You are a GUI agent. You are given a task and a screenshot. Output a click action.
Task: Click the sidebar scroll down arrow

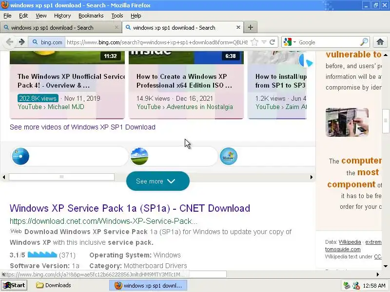(385, 266)
